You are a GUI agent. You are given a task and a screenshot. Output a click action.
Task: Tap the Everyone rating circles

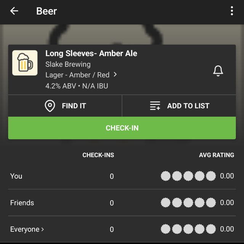tap(188, 229)
